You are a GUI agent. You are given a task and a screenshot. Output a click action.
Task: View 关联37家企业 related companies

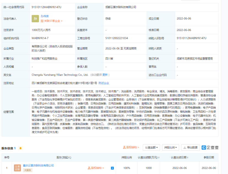51,21
